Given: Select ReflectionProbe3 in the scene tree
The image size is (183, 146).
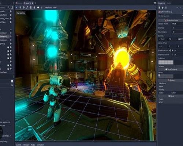Looking at the screenshot, I should pyautogui.click(x=4, y=40).
